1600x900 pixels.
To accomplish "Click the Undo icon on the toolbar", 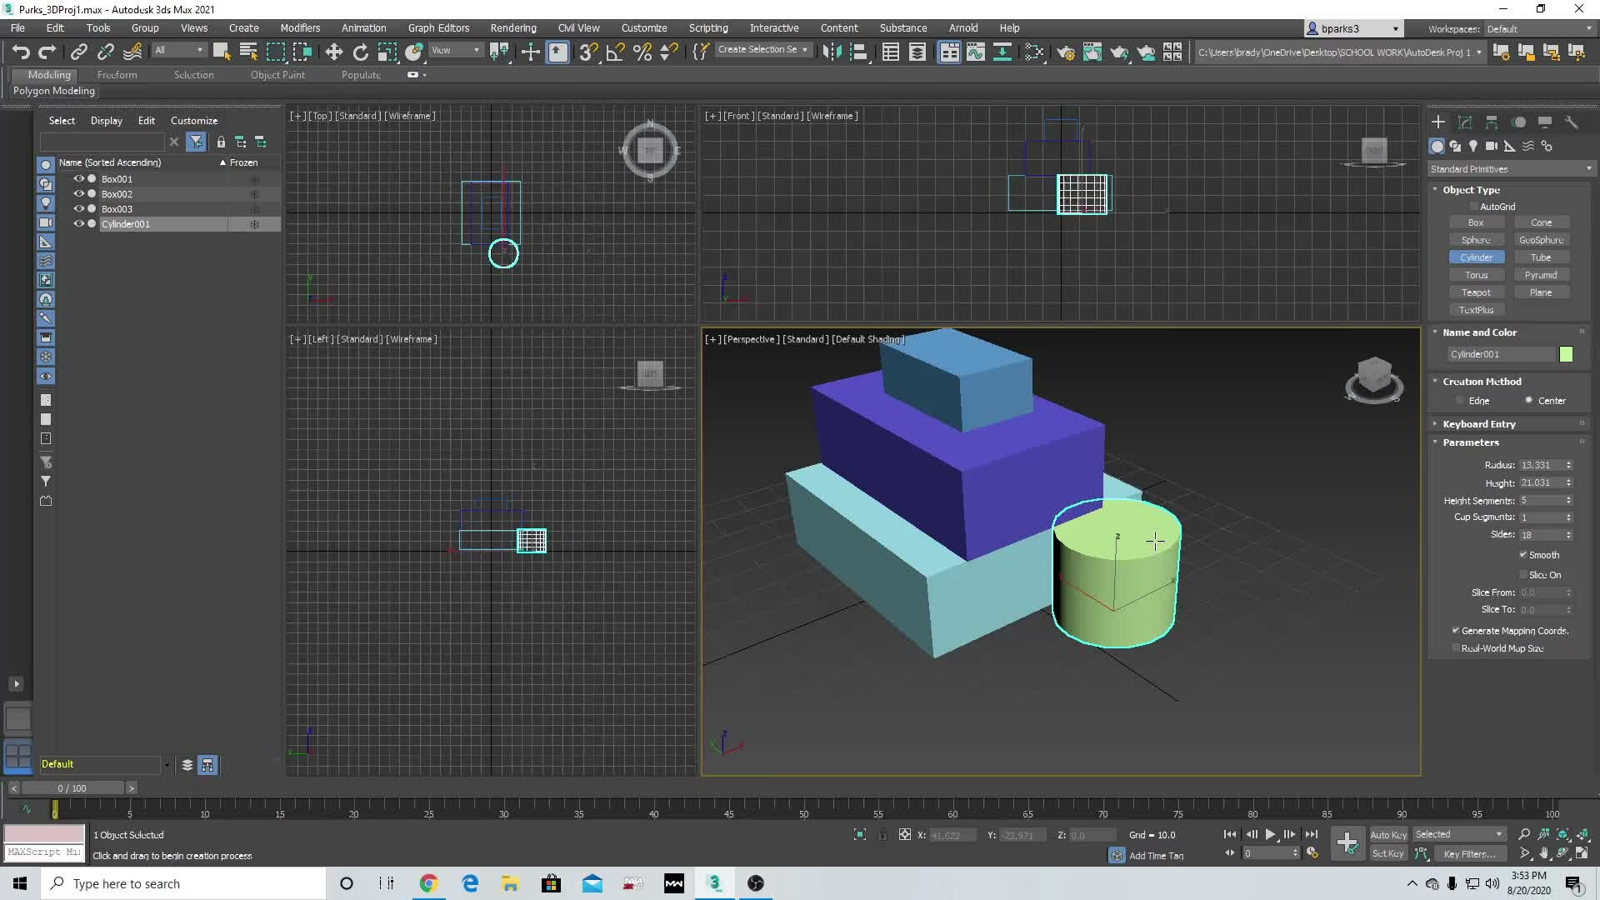I will coord(21,52).
